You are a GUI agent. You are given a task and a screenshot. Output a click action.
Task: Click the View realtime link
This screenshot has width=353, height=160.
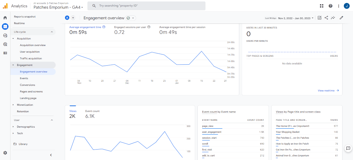point(328,90)
